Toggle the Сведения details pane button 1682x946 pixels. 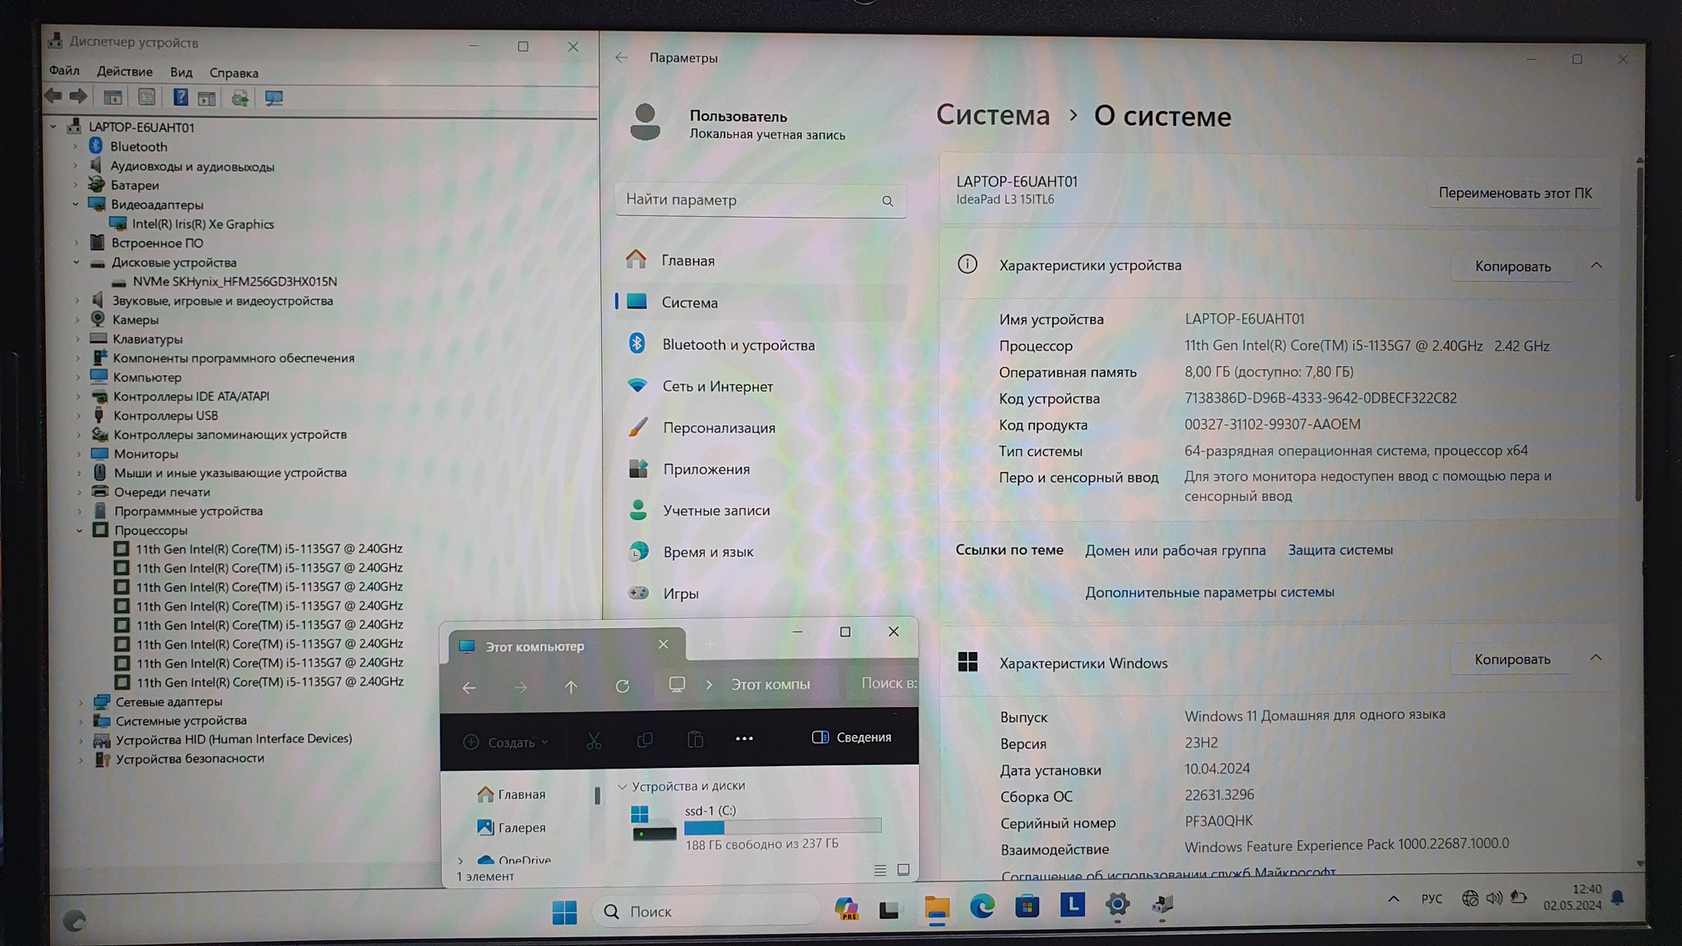852,737
